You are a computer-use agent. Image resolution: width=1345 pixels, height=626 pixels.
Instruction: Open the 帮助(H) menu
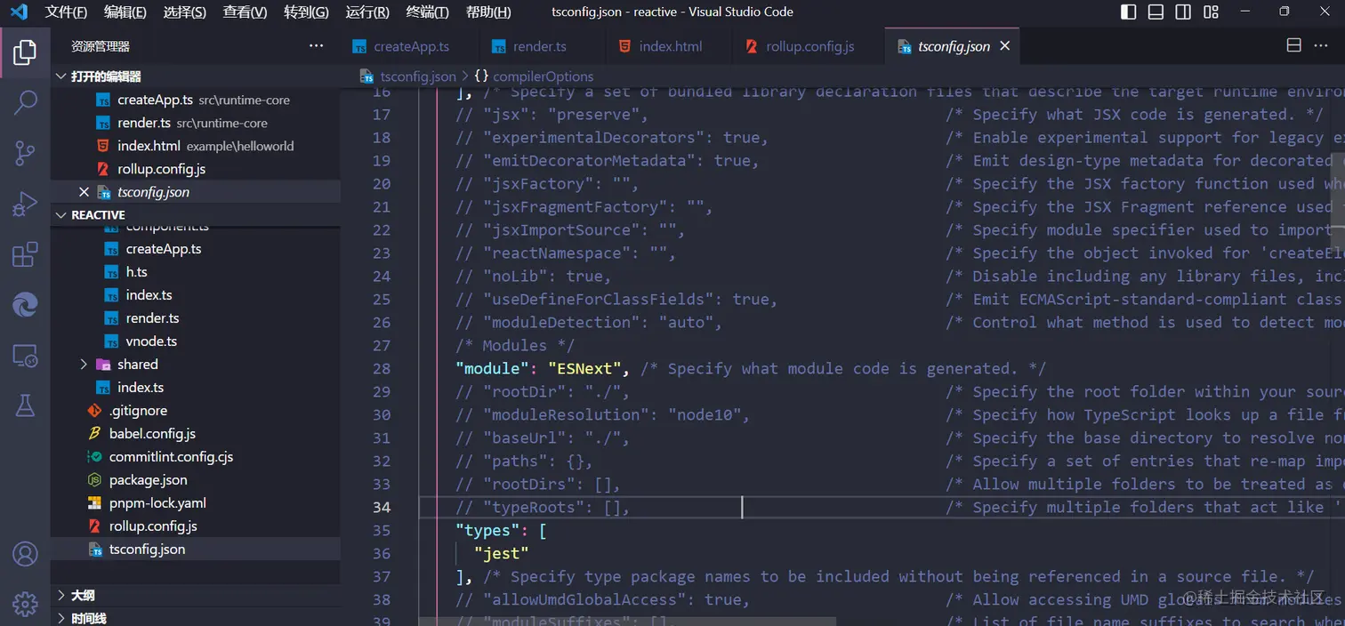pos(488,12)
